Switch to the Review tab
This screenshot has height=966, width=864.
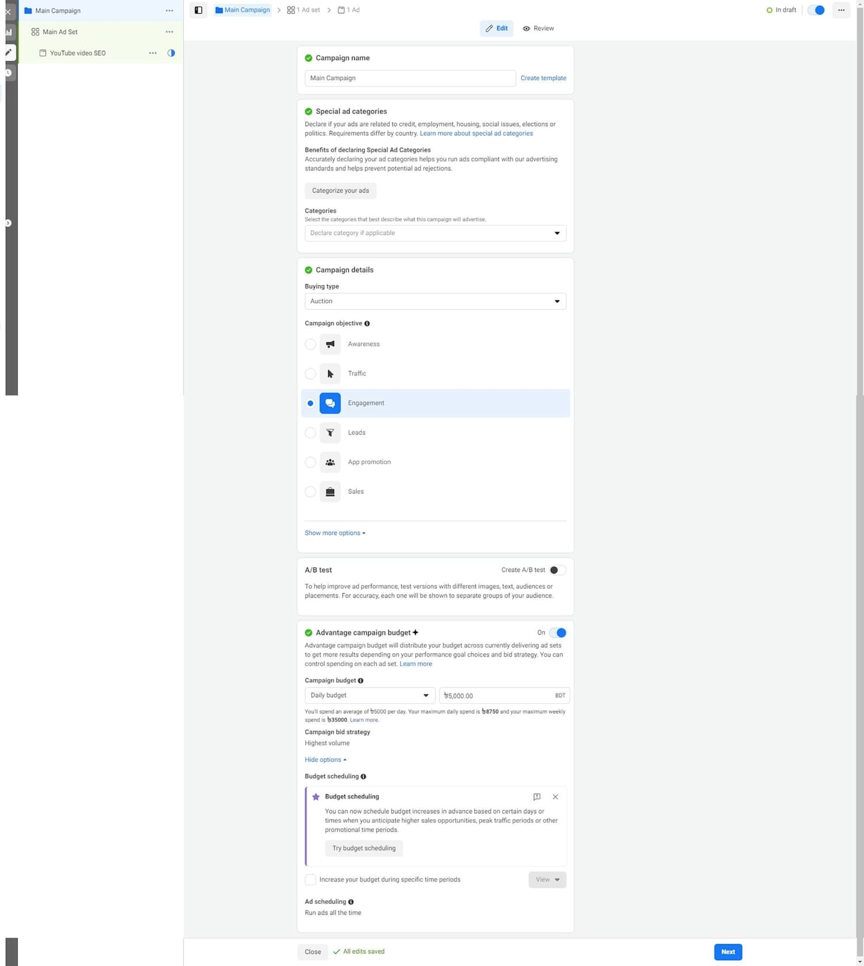(x=538, y=28)
